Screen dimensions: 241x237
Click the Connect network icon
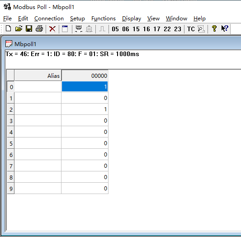79,29
